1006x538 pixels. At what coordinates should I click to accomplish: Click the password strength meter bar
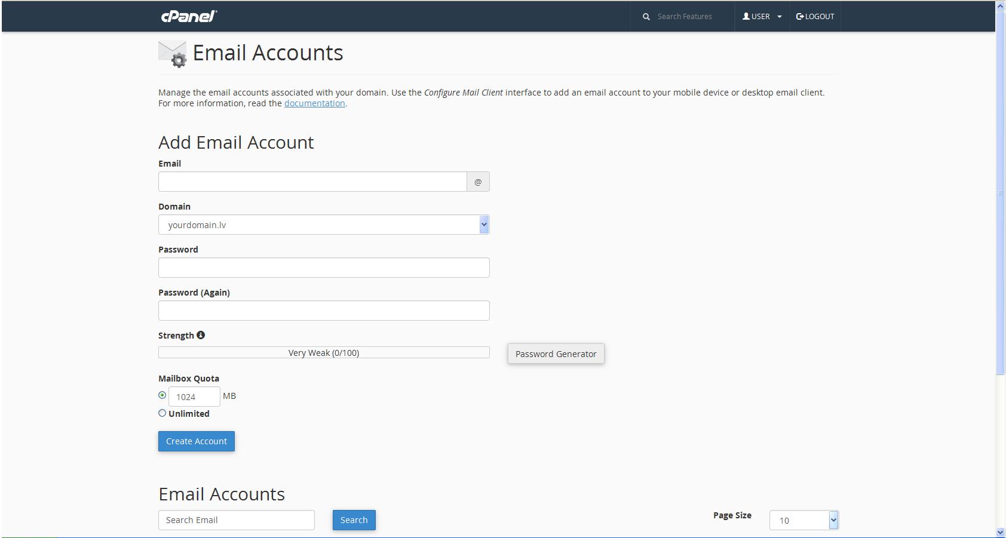pyautogui.click(x=324, y=353)
